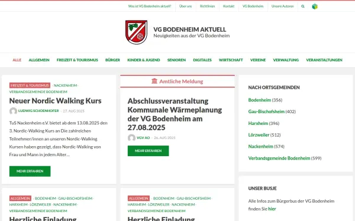Click 'Neuigkeiten aus der VG Bodenheim' tagline
The width and height of the screenshot is (355, 221).
tap(192, 36)
